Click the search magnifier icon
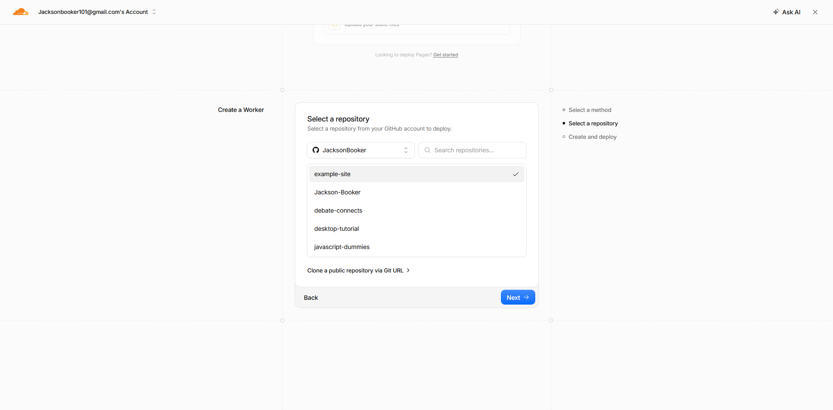This screenshot has height=410, width=833. tap(428, 150)
